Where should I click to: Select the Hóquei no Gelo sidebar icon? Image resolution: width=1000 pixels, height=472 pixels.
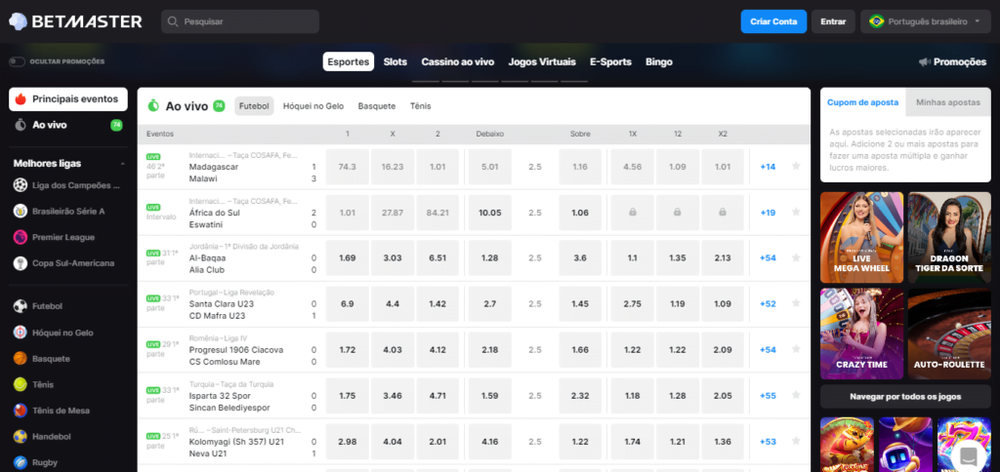coord(21,333)
